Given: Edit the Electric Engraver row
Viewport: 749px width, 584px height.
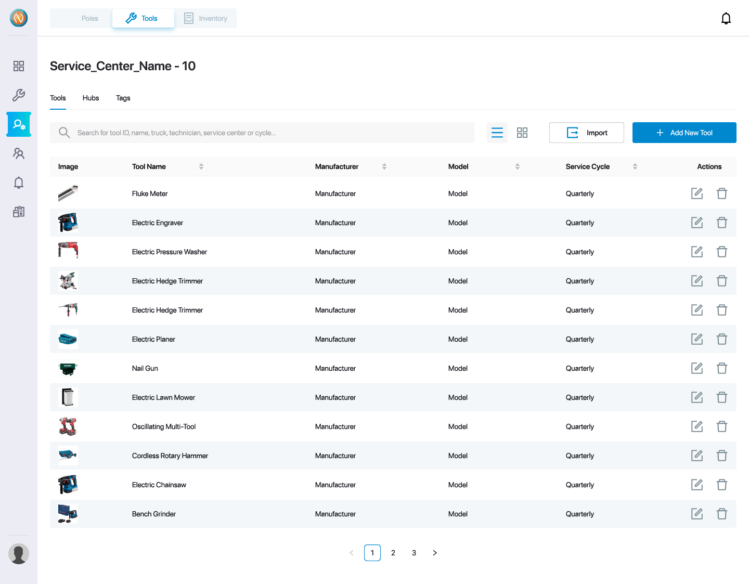Looking at the screenshot, I should [697, 223].
